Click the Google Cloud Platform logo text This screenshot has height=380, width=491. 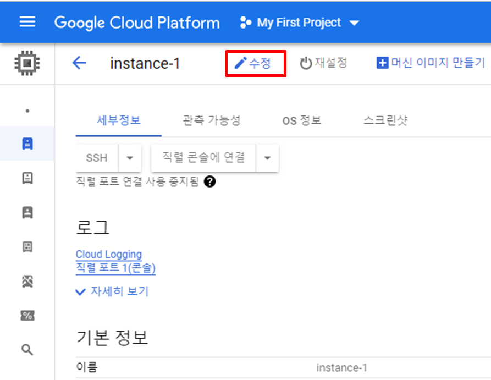point(137,23)
